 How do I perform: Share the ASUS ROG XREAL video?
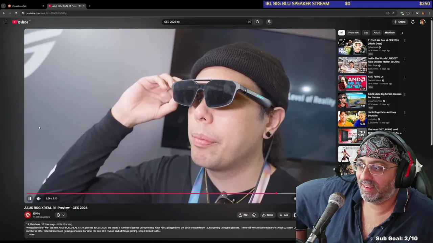pos(268,215)
